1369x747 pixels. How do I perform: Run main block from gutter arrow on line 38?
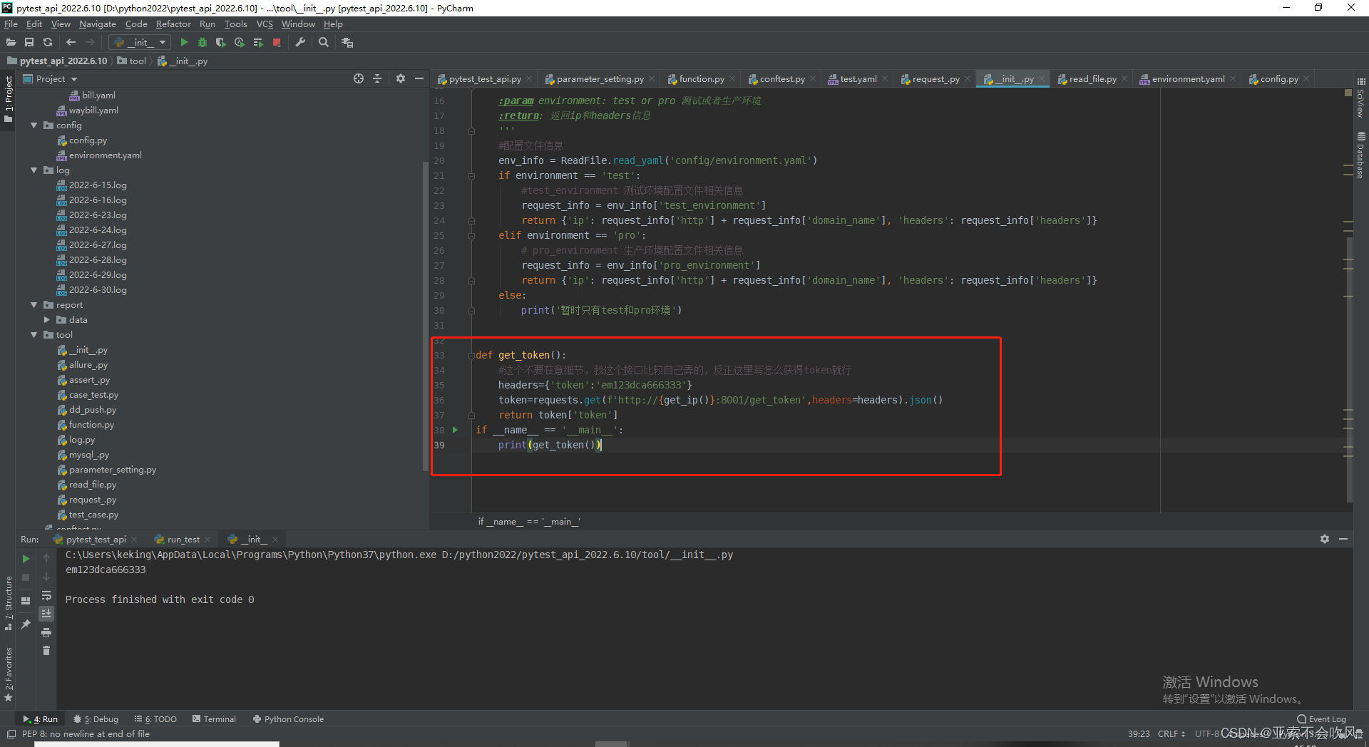(455, 430)
